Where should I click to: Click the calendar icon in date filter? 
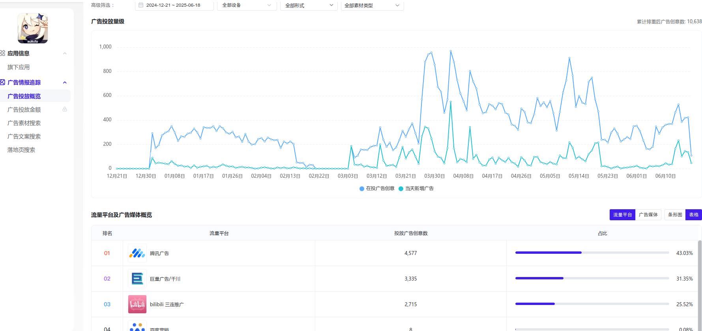[141, 5]
